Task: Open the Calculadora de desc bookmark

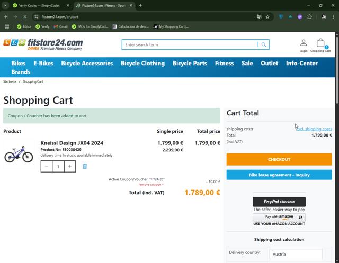Action: pyautogui.click(x=131, y=26)
